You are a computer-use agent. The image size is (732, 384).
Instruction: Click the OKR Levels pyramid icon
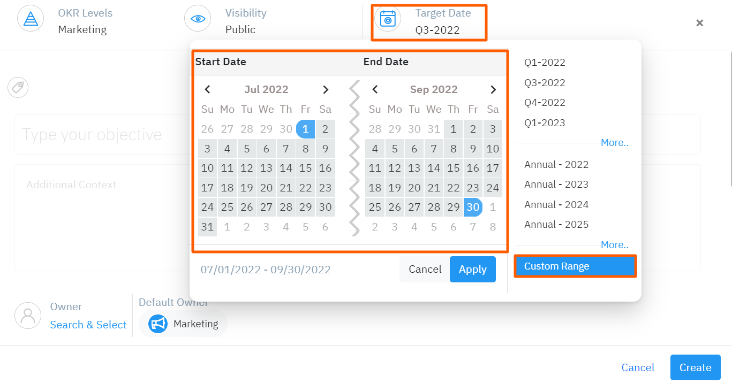click(x=31, y=19)
